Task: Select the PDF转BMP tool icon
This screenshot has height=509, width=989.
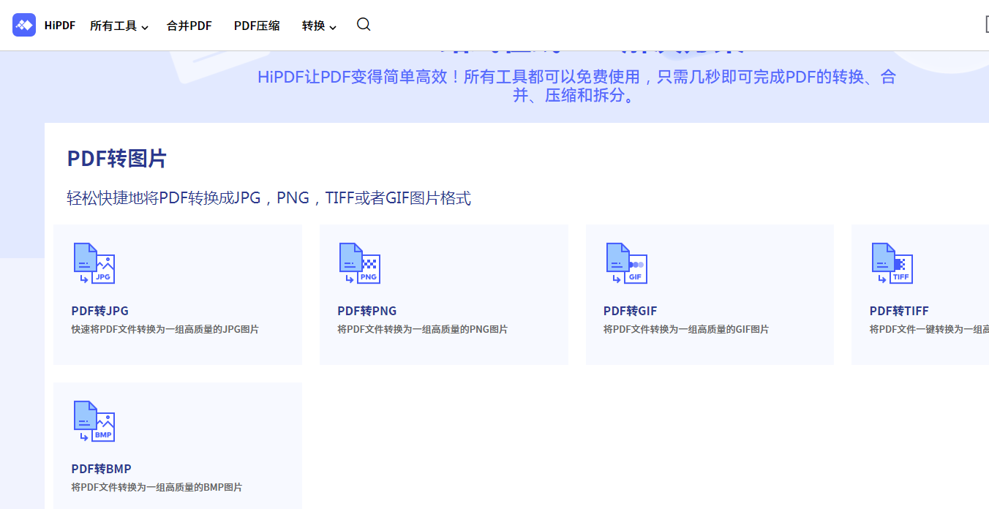Action: coord(94,421)
